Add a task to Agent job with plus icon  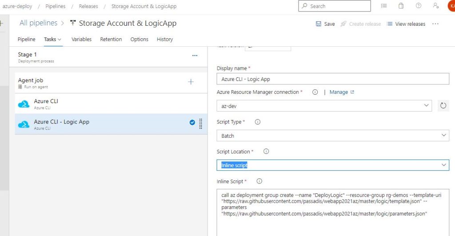click(191, 82)
